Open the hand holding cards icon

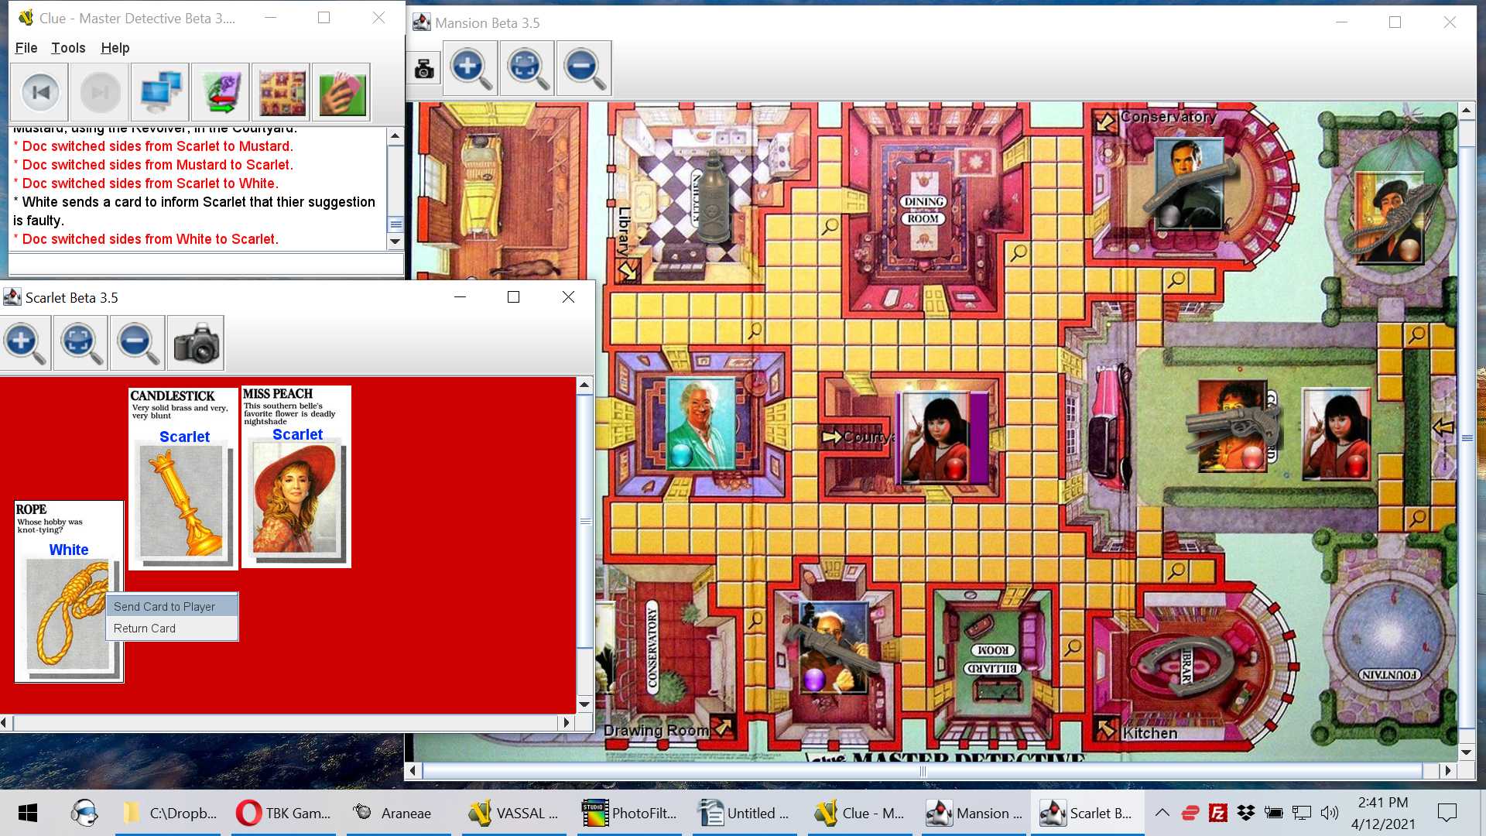(341, 93)
